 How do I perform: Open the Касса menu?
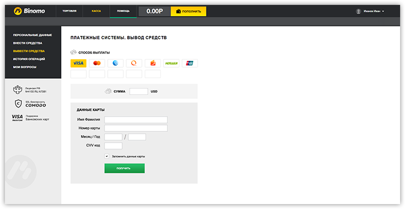coord(96,11)
